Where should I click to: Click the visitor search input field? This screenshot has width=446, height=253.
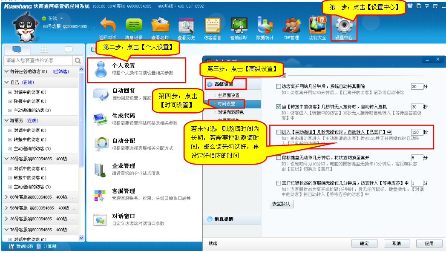tap(38, 60)
